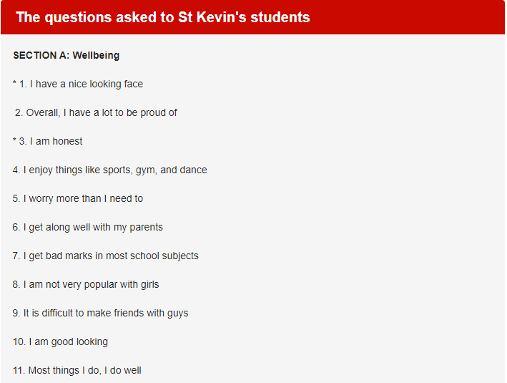Click question 7 about bad marks in school

[x=105, y=256]
